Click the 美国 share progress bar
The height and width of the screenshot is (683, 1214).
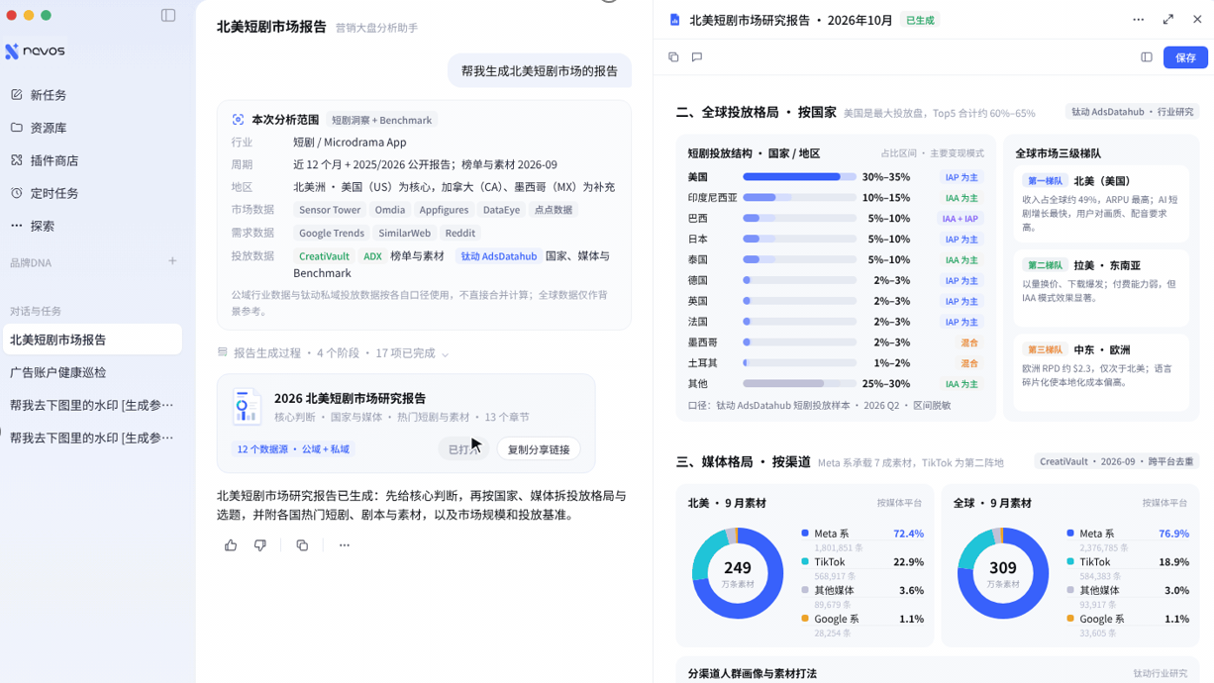[799, 177]
